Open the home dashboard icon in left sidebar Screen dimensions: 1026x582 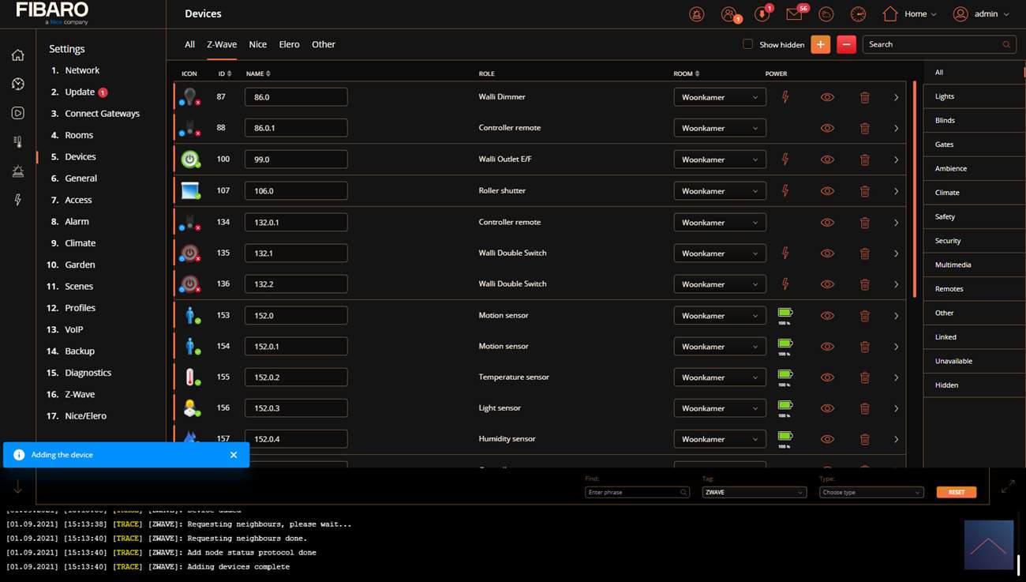pos(17,55)
